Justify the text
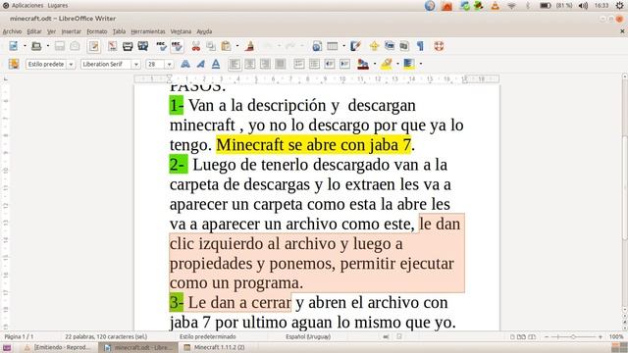The height and width of the screenshot is (353, 628). (x=281, y=64)
